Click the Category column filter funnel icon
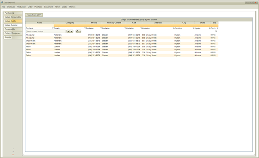The image size is (259, 158). pos(85,28)
